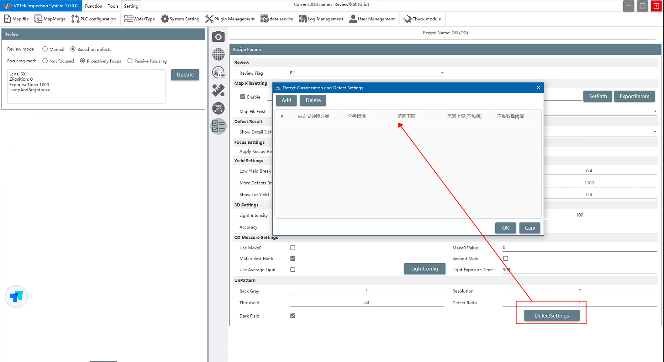Select the Manual review mode radio button
The width and height of the screenshot is (664, 362).
pos(45,49)
